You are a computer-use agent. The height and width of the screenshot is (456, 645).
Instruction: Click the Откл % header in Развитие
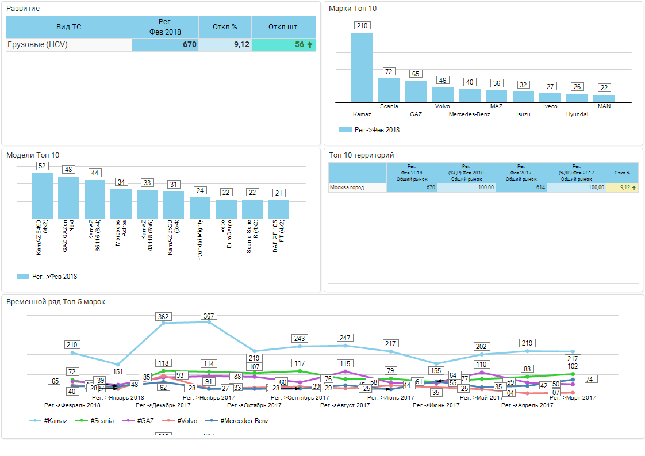pos(225,27)
